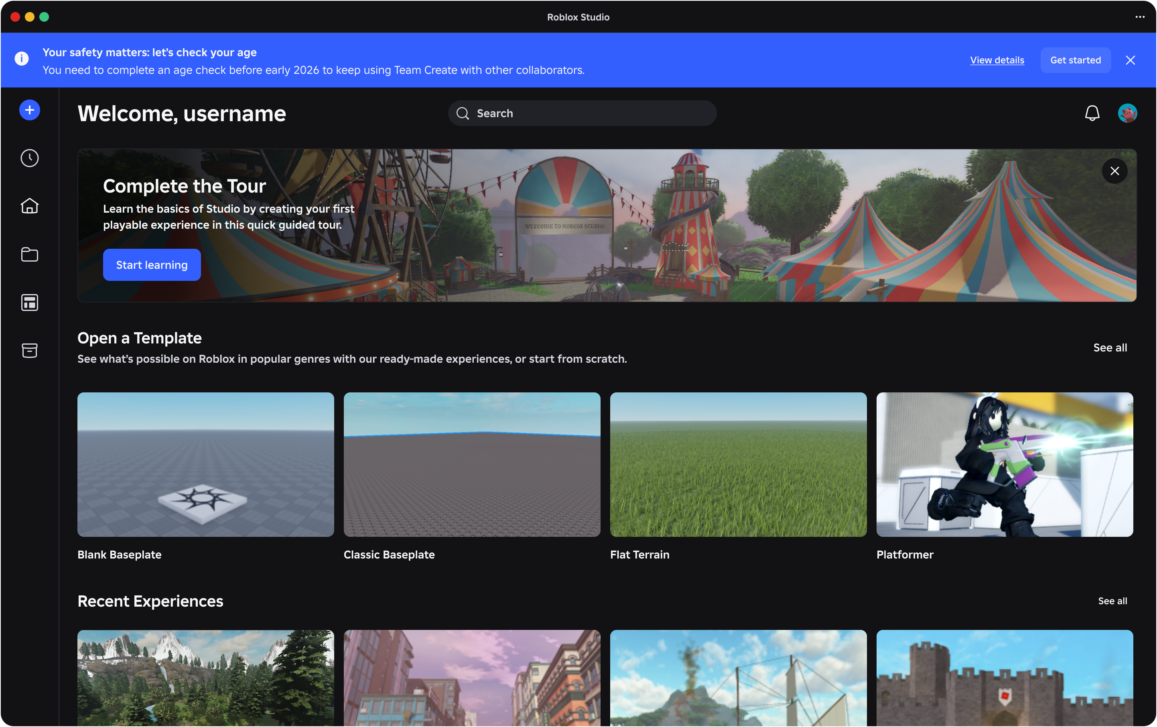Select the Platformer template thumbnail
The image size is (1157, 727).
[1004, 464]
